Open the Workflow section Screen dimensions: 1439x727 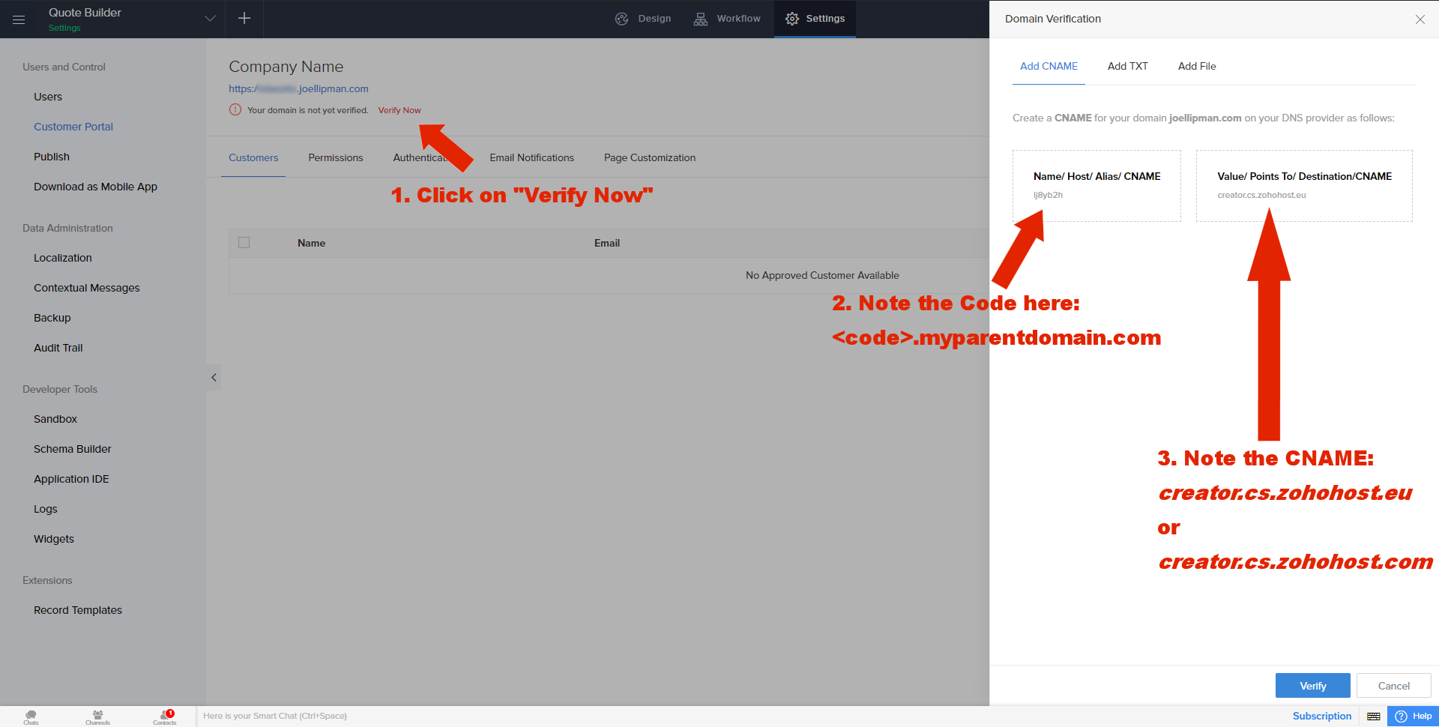(727, 19)
